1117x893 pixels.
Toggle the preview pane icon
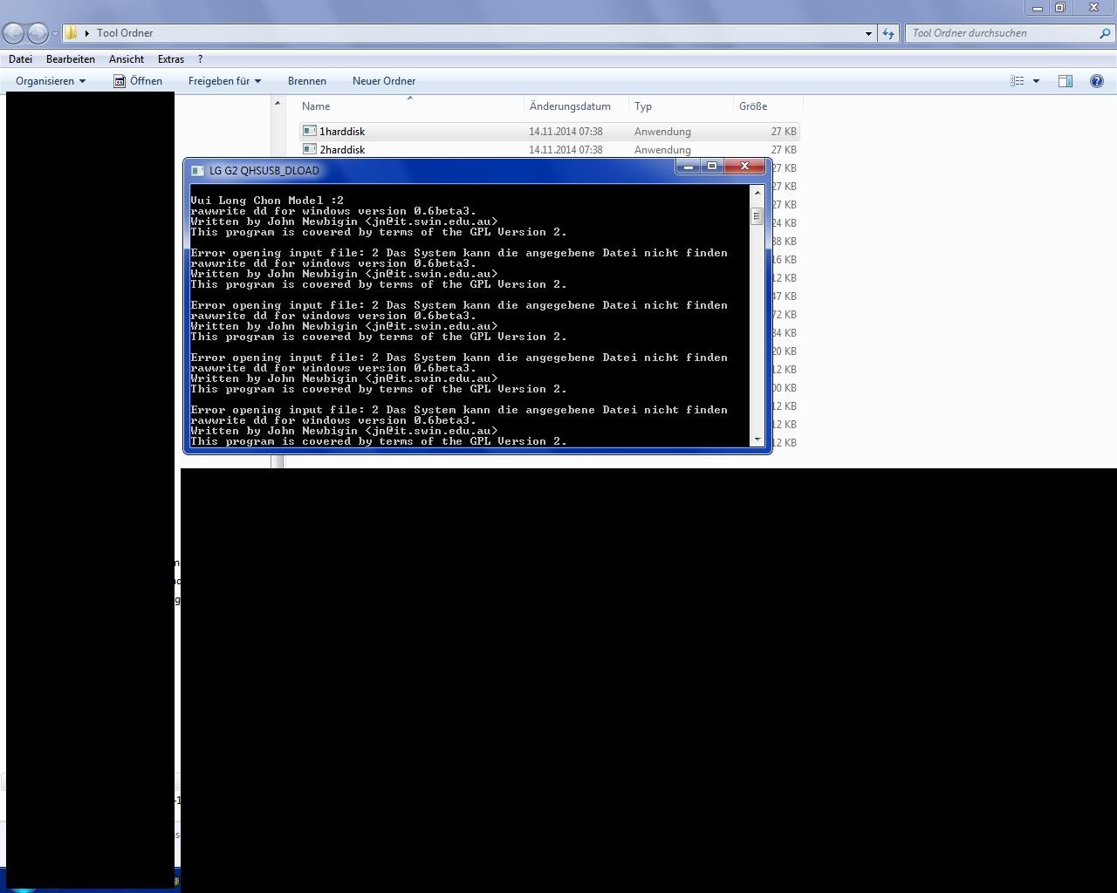1066,81
